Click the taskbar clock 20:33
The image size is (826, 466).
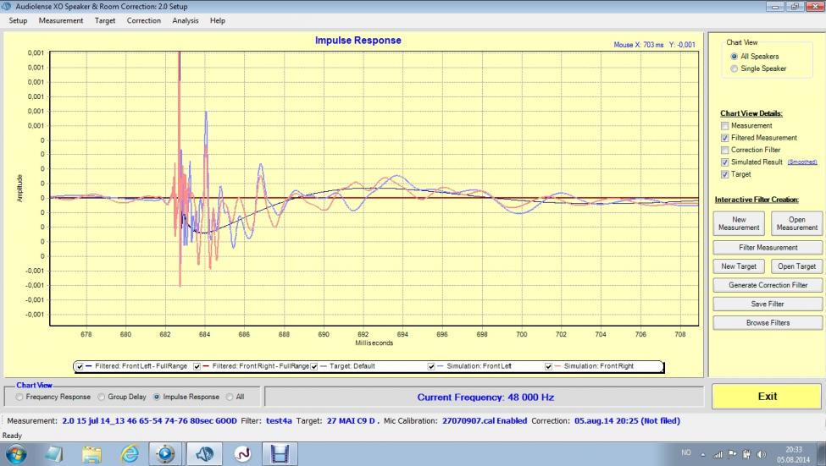[794, 450]
